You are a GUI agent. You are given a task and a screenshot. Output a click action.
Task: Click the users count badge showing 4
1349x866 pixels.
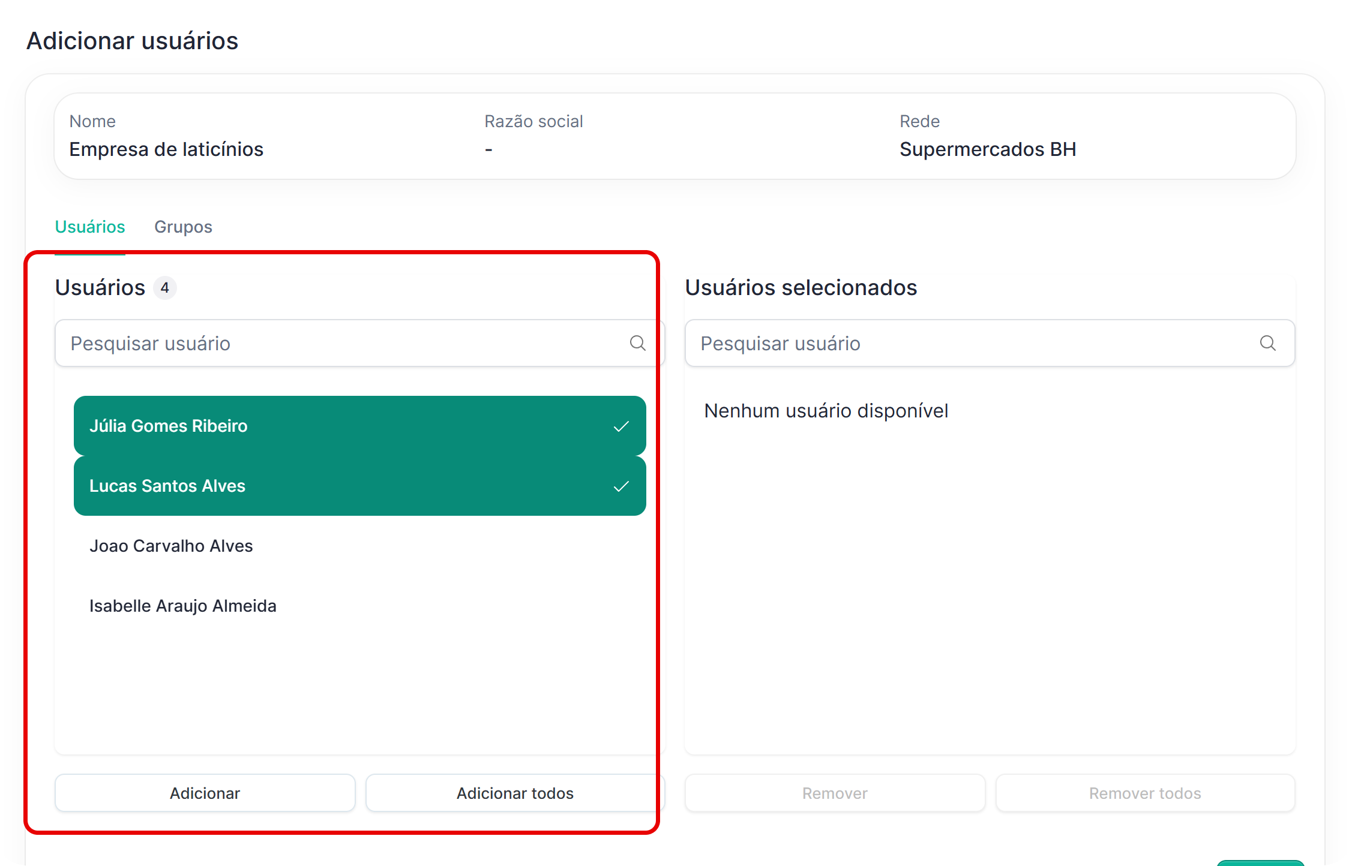[x=164, y=288]
